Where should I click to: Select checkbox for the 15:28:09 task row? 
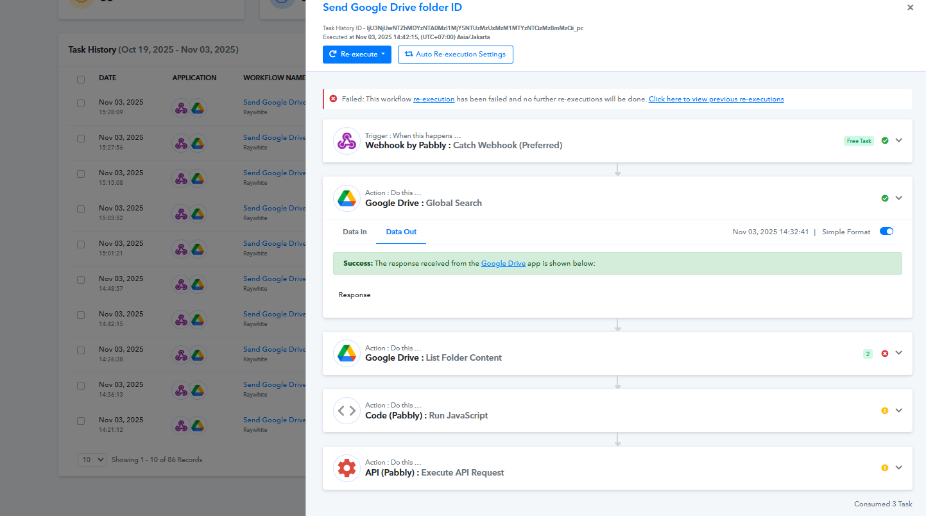[81, 103]
